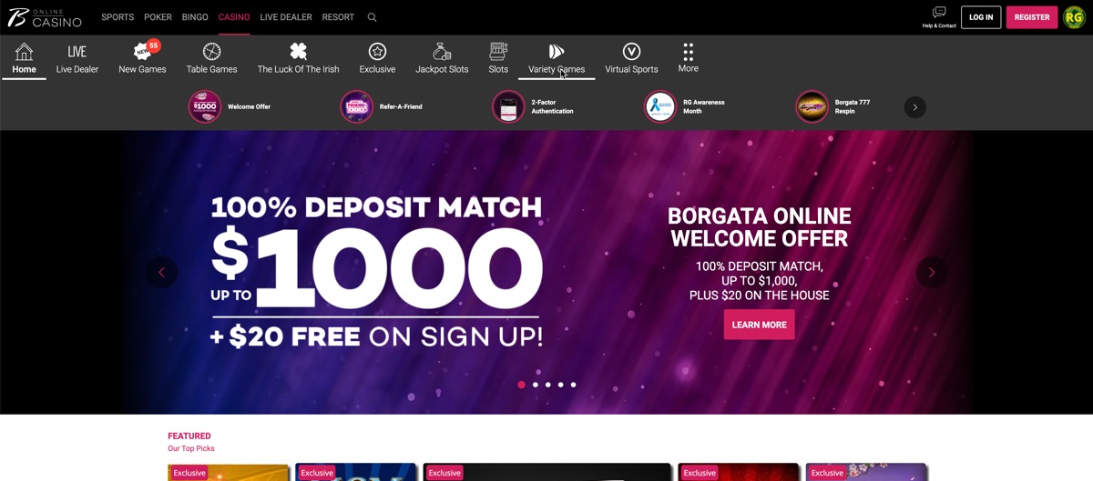Viewport: 1093px width, 481px height.
Task: Open the RG responsible gaming badge
Action: click(1074, 17)
